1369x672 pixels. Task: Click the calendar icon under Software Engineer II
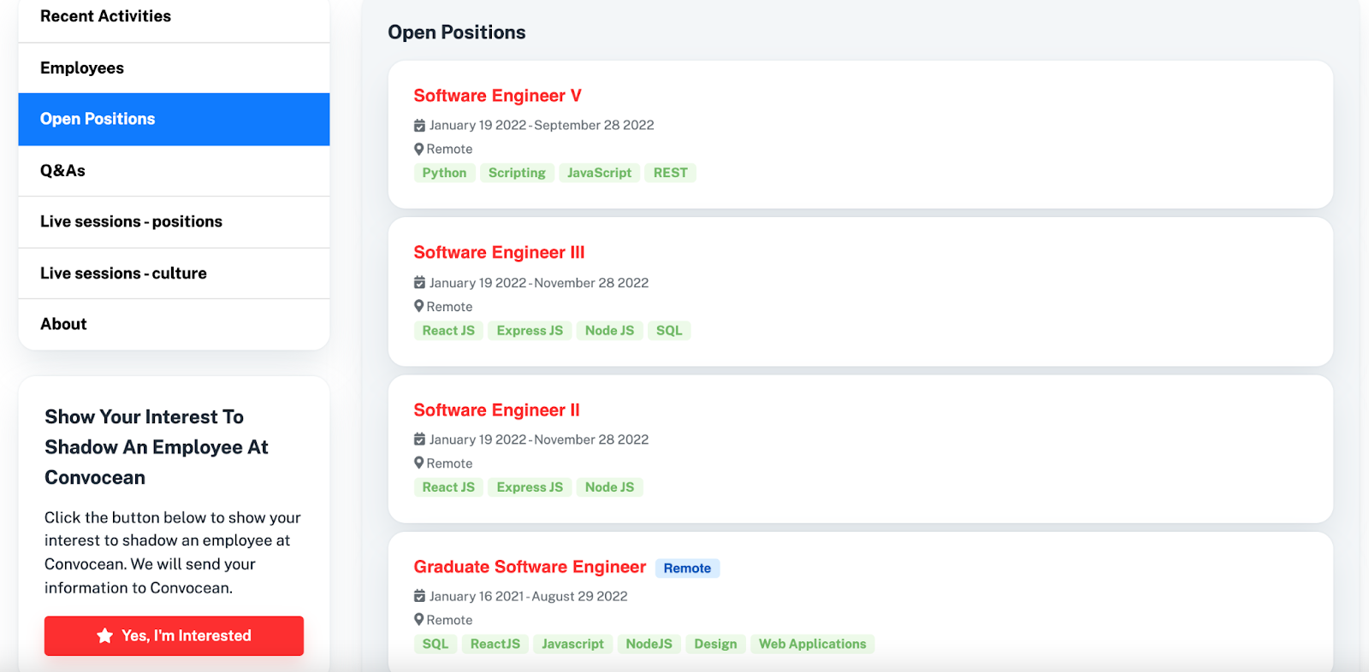coord(419,439)
